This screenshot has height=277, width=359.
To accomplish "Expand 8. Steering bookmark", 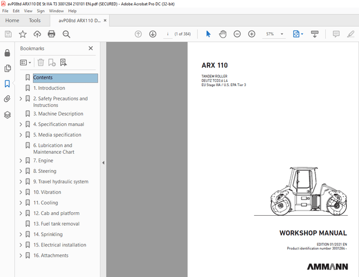I will (x=21, y=171).
